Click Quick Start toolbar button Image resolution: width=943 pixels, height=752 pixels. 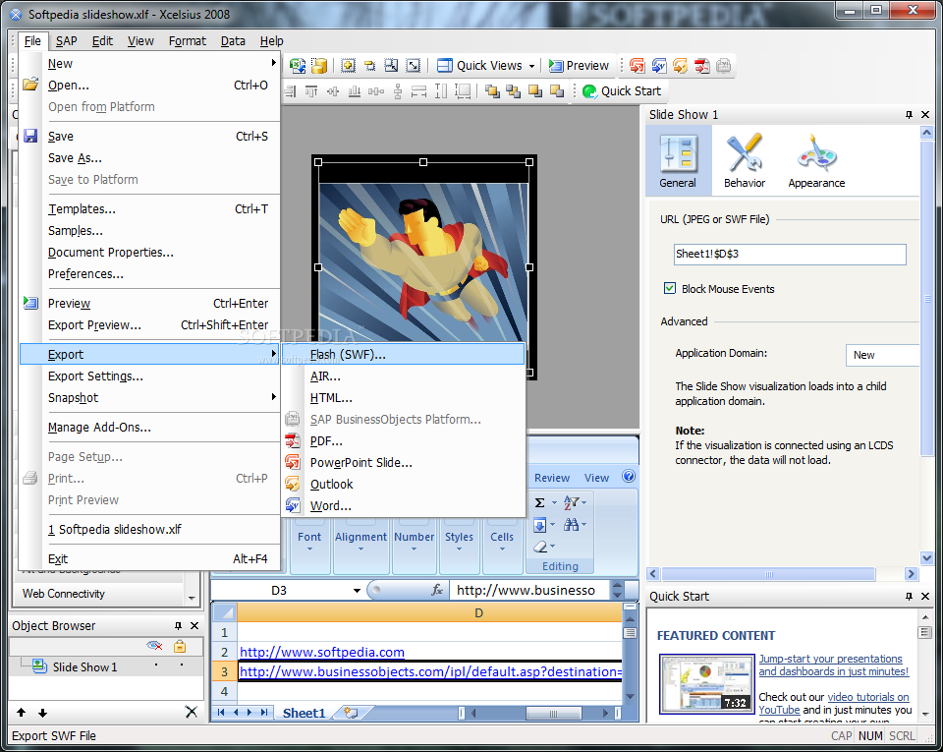[x=621, y=91]
